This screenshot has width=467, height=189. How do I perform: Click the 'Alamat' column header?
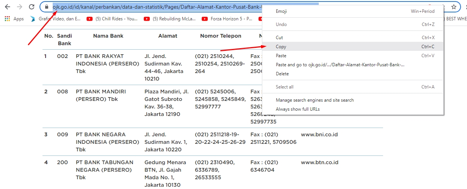168,36
